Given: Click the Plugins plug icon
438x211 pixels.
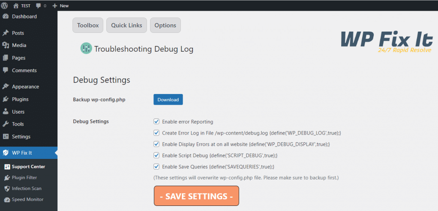Looking at the screenshot, I should click(6, 99).
